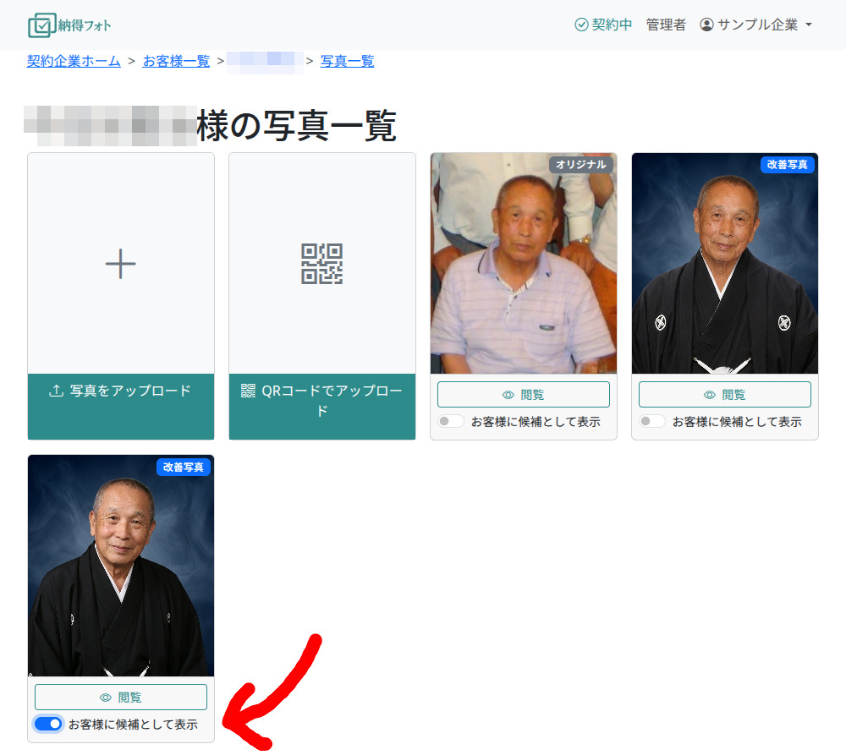
Task: Enable お客様に候補として表示 for the オリジナル photo
Action: [451, 421]
